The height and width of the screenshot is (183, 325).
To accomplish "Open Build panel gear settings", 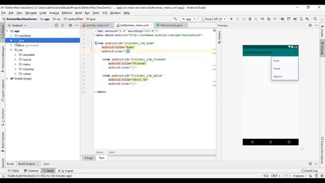I will 310,164.
